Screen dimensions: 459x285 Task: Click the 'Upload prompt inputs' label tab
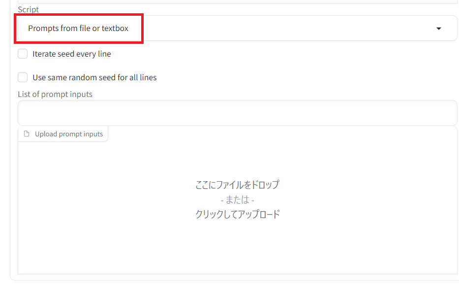point(69,134)
